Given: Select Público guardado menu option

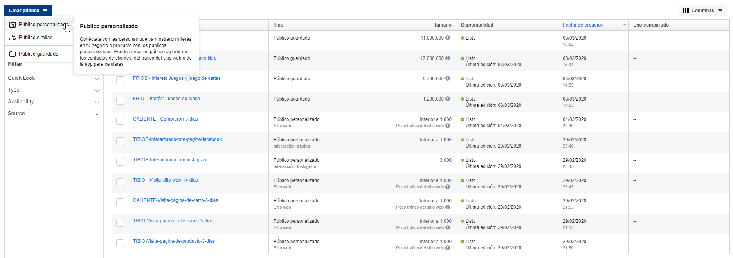Looking at the screenshot, I should point(38,54).
